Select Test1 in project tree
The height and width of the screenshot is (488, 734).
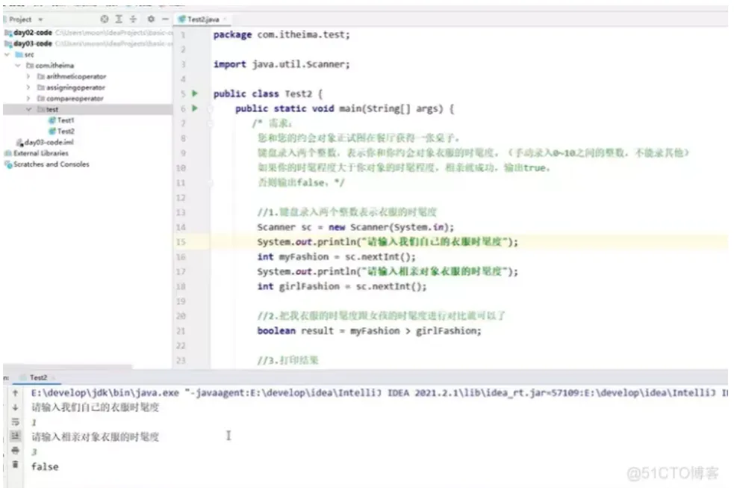point(66,120)
